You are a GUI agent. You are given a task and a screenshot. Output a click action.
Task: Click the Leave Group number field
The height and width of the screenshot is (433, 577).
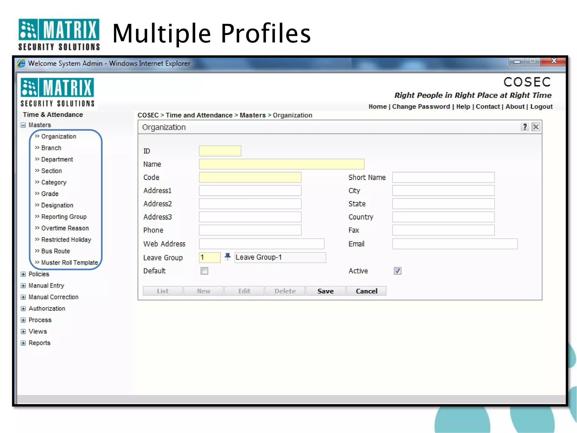210,257
